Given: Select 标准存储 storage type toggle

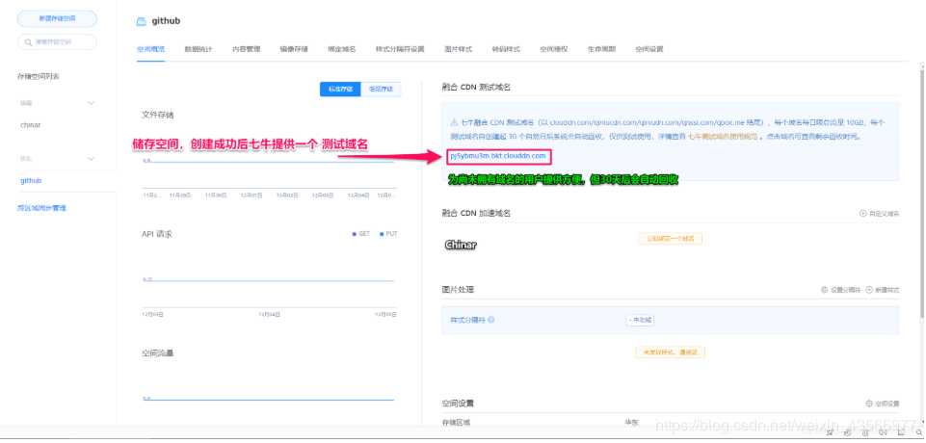Looking at the screenshot, I should tap(340, 89).
